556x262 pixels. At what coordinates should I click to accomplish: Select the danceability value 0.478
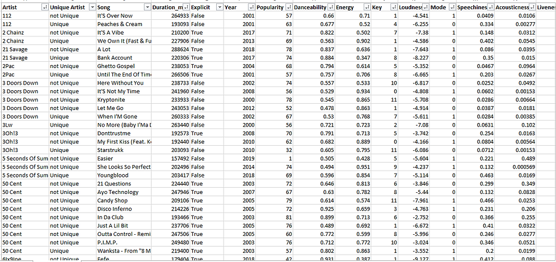point(314,108)
